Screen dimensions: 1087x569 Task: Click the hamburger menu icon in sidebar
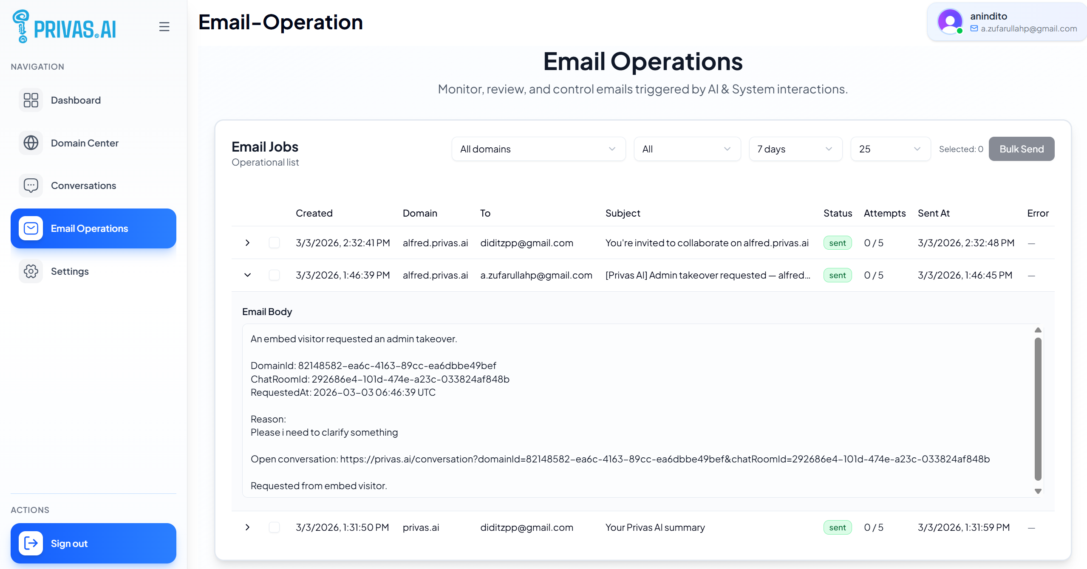[x=164, y=27]
